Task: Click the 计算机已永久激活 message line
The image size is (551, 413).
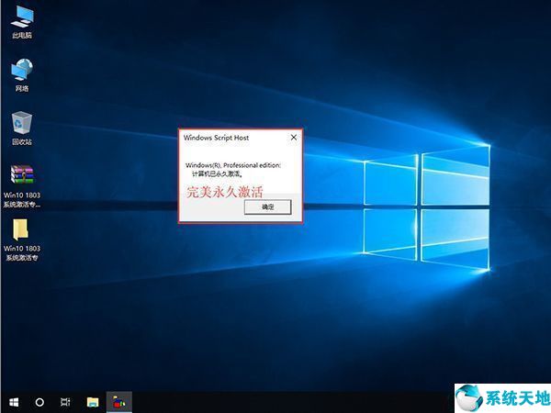Action: point(217,173)
